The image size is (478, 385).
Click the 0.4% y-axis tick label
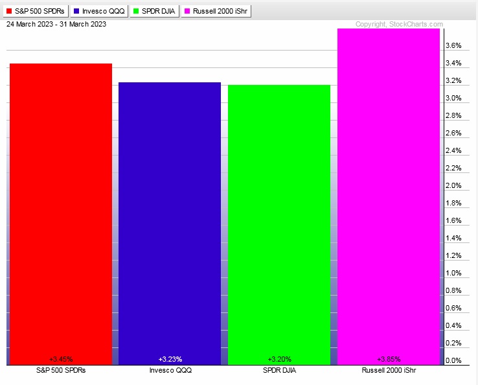click(x=453, y=325)
